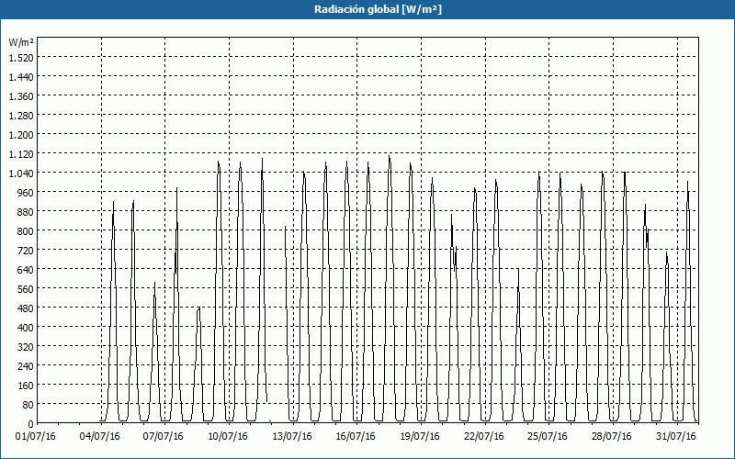Click the 16/07/16 date label
This screenshot has height=459, width=735.
(x=356, y=437)
